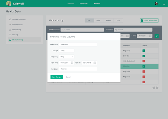Select Medication Log in sidebar
Screen dimensions: 168x119
24,40
